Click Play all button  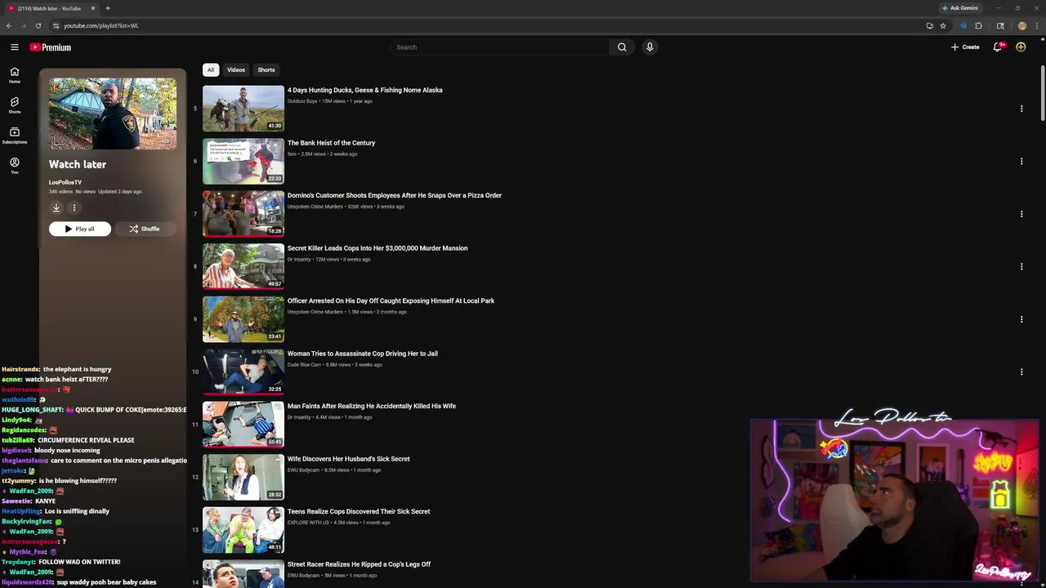pos(79,229)
